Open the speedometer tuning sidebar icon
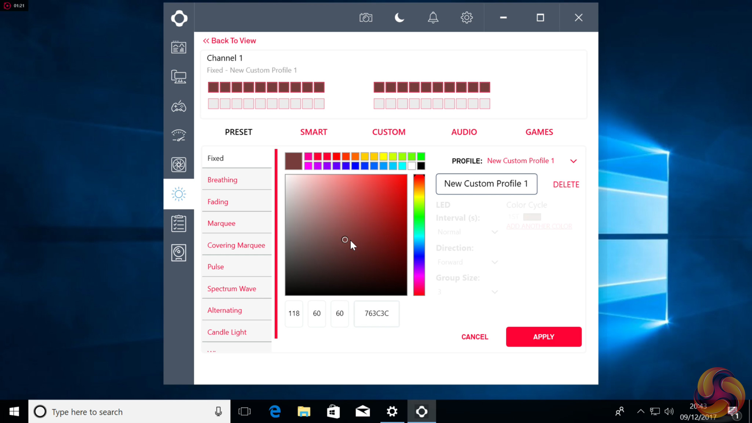 (x=179, y=135)
